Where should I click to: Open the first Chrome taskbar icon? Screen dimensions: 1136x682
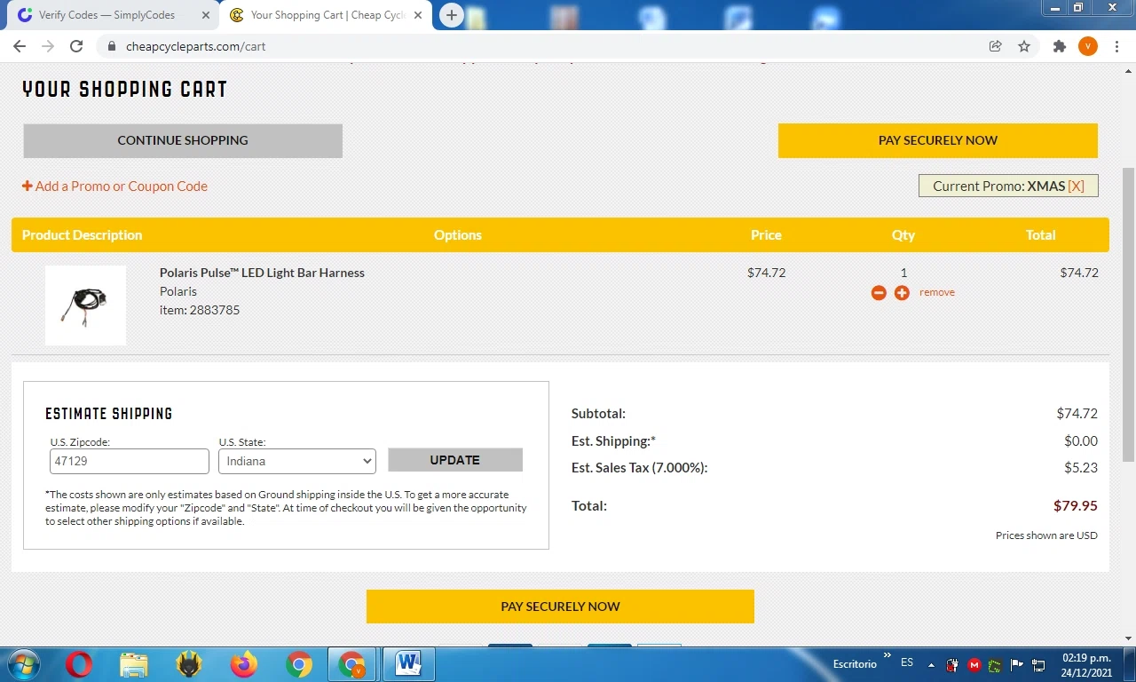(x=299, y=664)
